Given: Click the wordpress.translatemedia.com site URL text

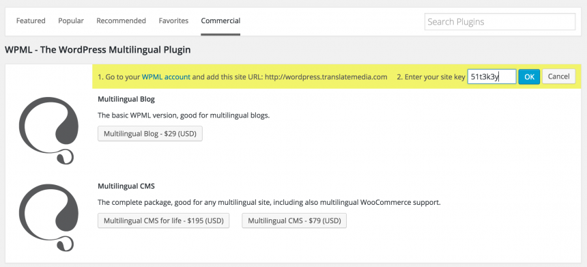Looking at the screenshot, I should coord(326,77).
